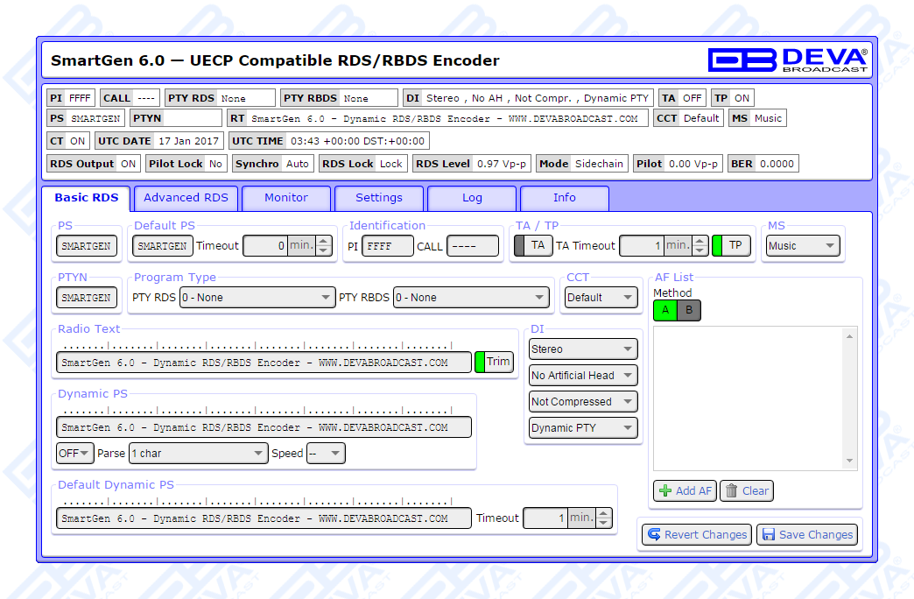Toggle the TP traffic program switch
The width and height of the screenshot is (914, 599).
[731, 245]
